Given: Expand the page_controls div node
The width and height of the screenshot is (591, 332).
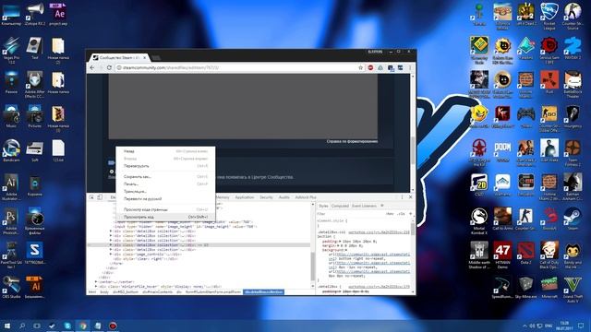Looking at the screenshot, I should [x=111, y=255].
